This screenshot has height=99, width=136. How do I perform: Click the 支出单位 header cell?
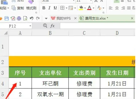50,73
